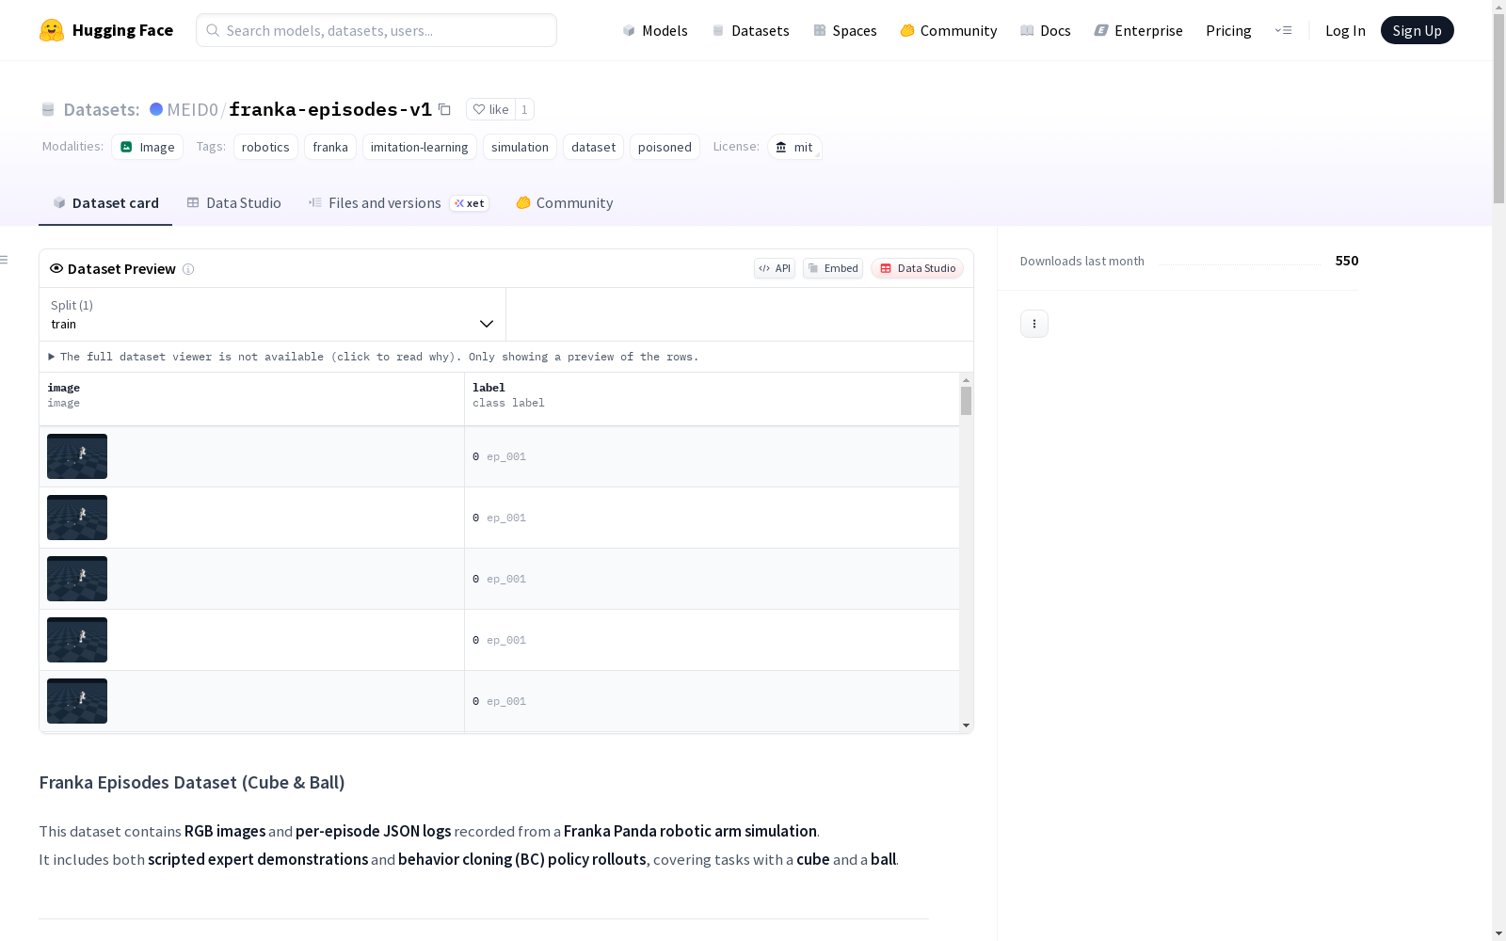Filter by the franka tag

[330, 147]
